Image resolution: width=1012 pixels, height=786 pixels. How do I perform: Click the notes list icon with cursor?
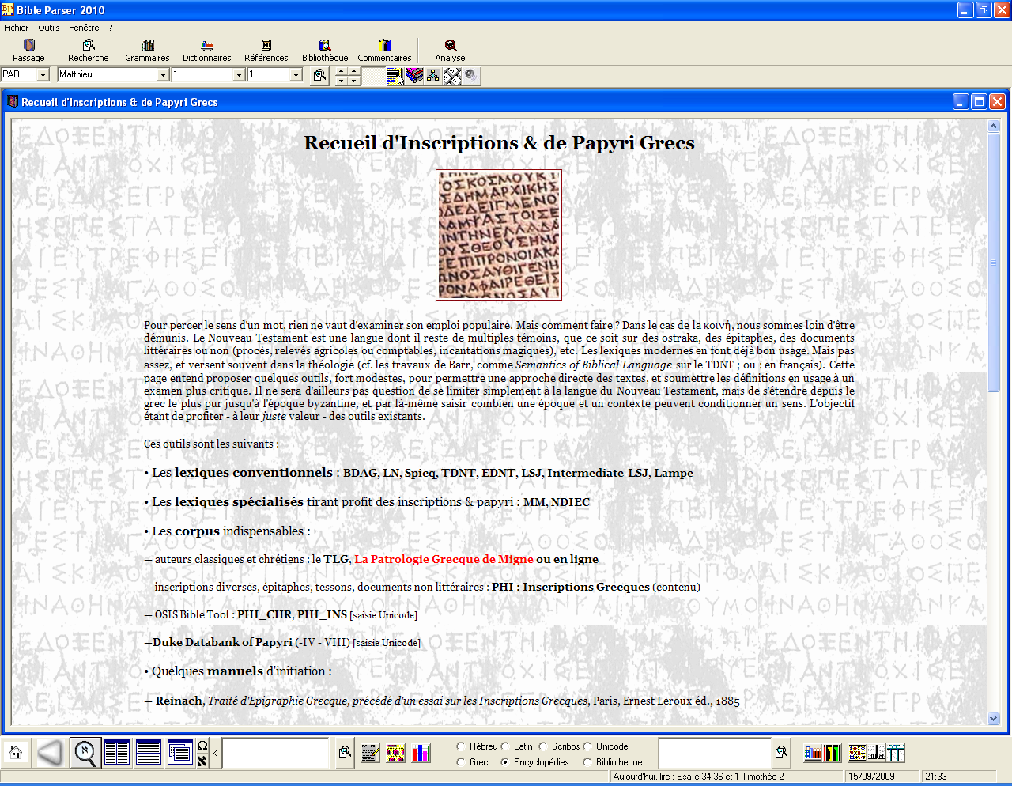point(395,76)
